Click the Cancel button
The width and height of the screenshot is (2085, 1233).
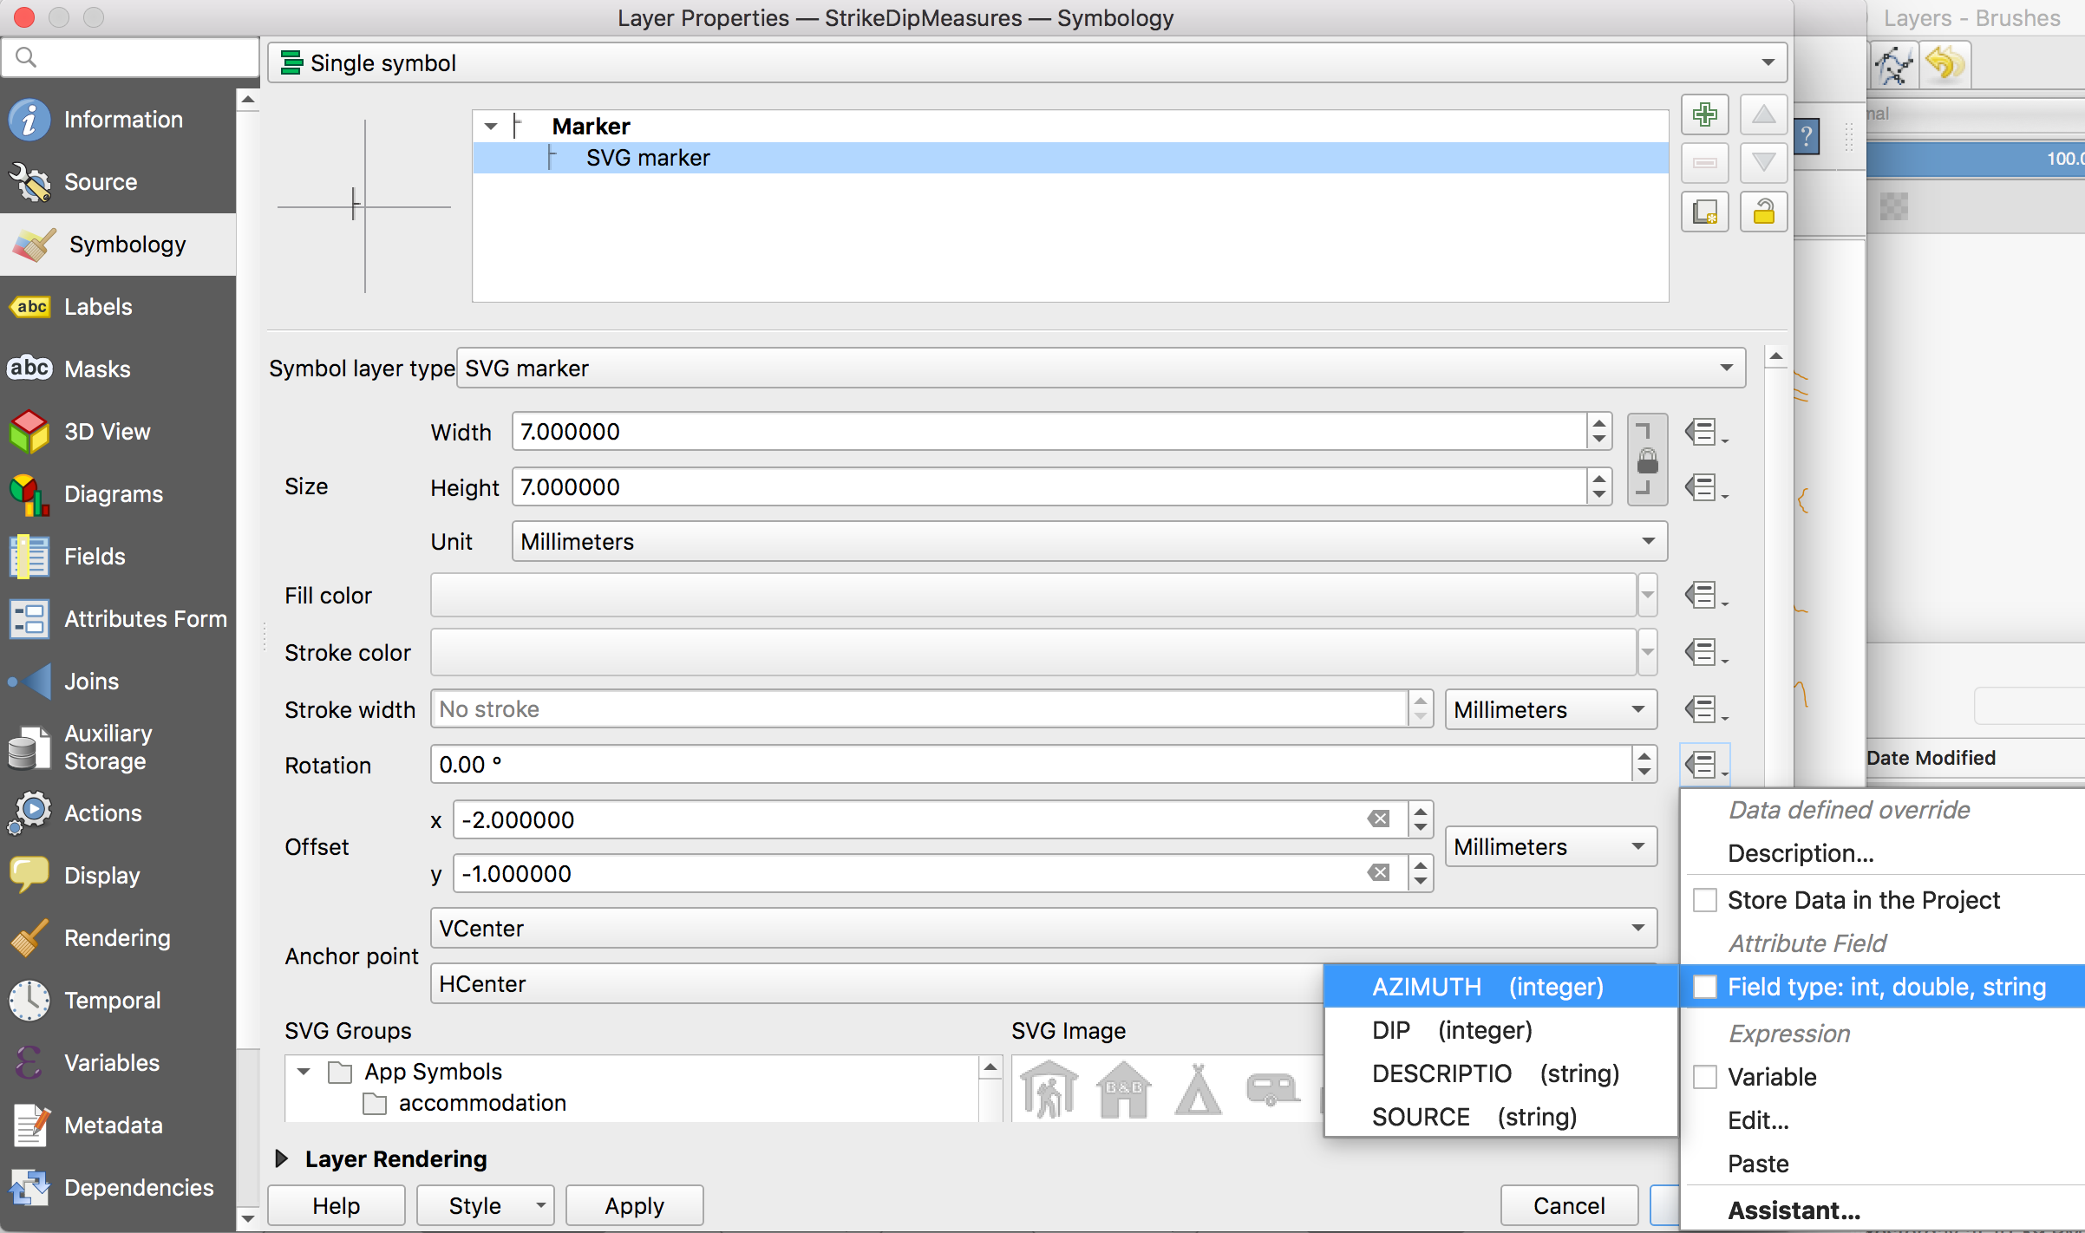pos(1568,1205)
